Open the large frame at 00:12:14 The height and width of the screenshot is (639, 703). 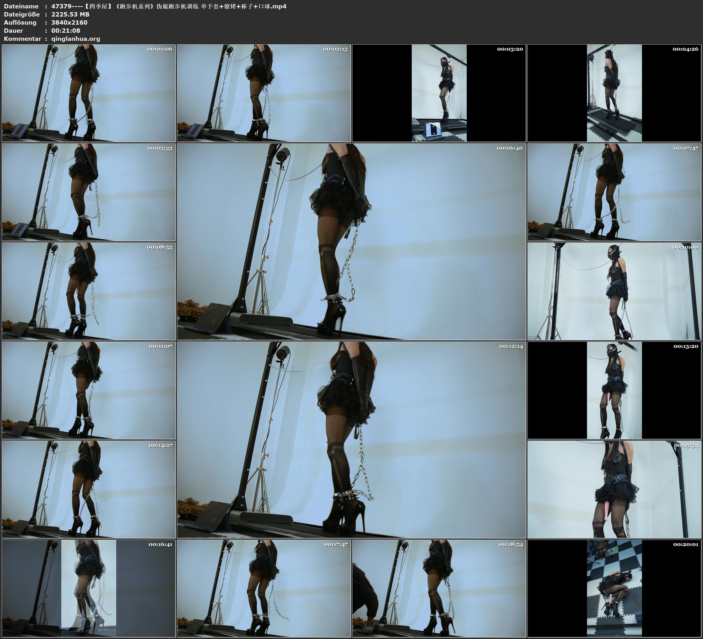tap(352, 439)
